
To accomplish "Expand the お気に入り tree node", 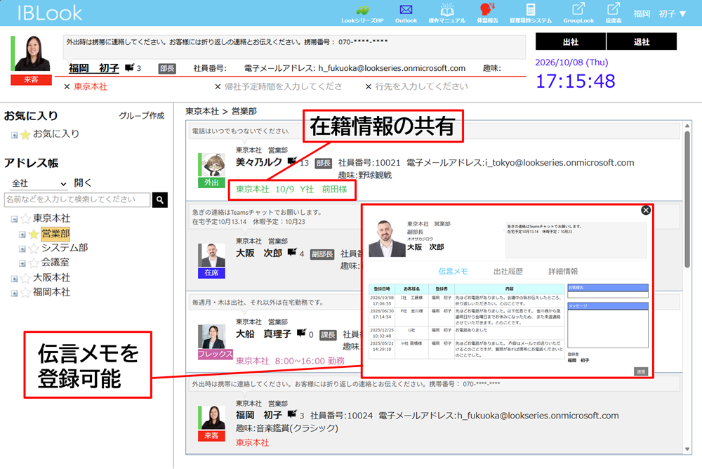I will [14, 135].
